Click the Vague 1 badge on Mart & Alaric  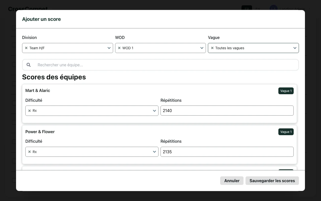click(286, 91)
